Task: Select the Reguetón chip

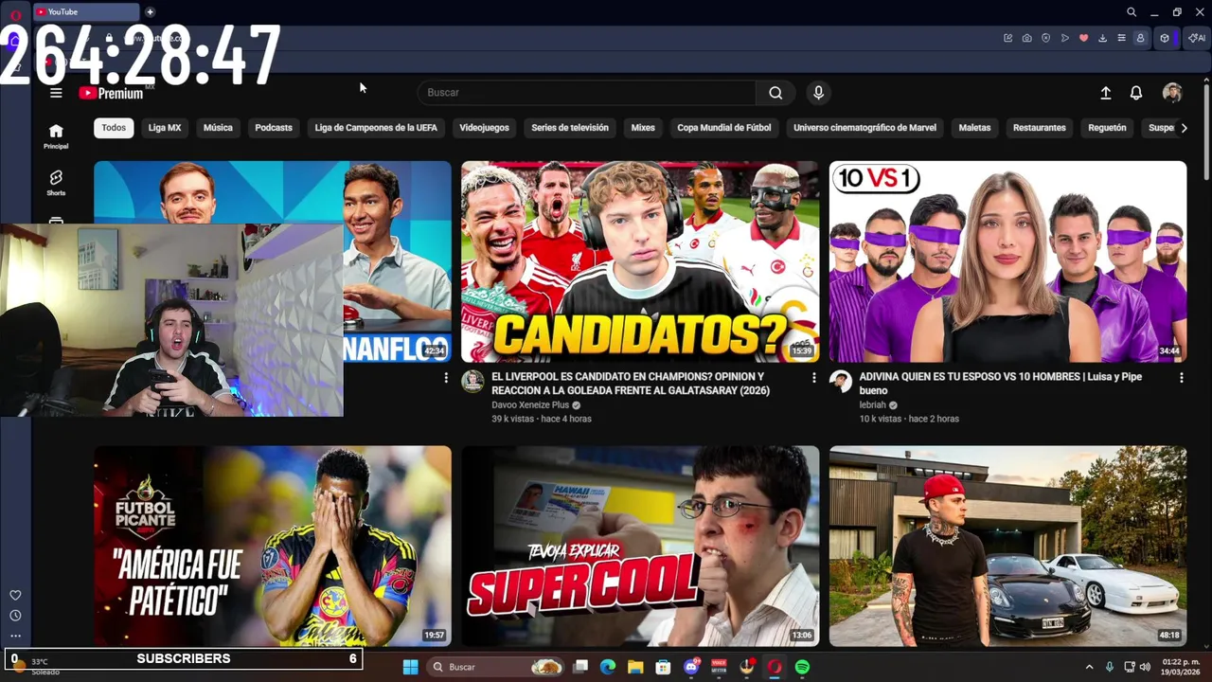Action: coord(1107,128)
